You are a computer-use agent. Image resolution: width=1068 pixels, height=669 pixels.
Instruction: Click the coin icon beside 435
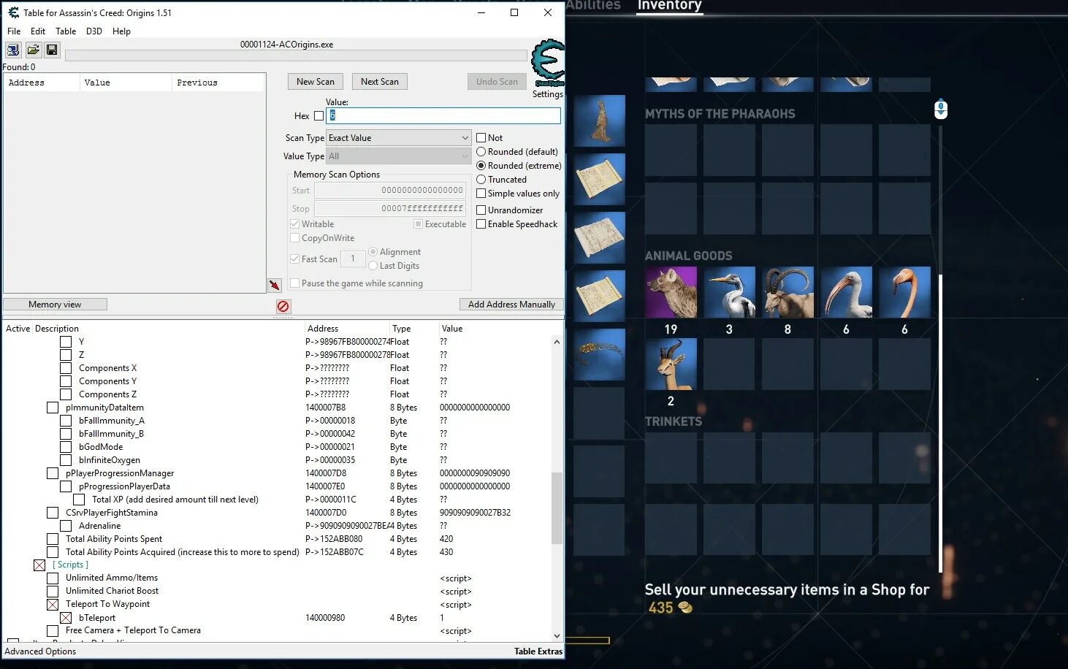pyautogui.click(x=685, y=607)
